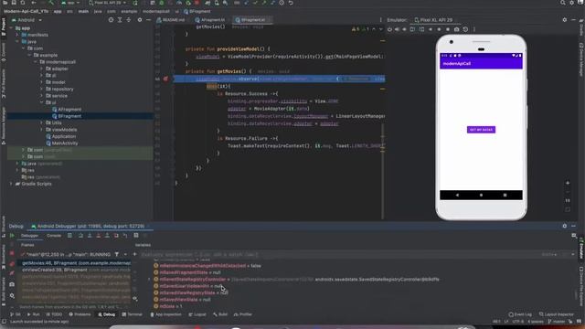Click Step Over icon in debugger toolbar
This screenshot has height=329, width=585.
pos(80,236)
